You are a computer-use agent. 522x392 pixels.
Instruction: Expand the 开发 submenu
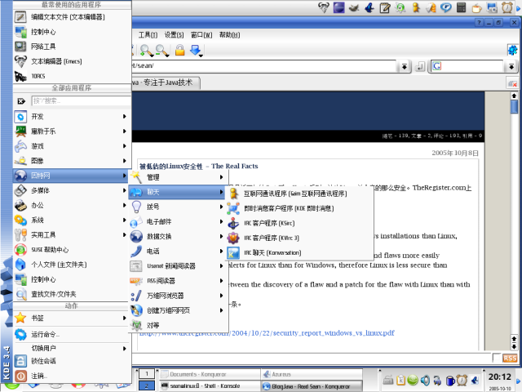coord(72,116)
